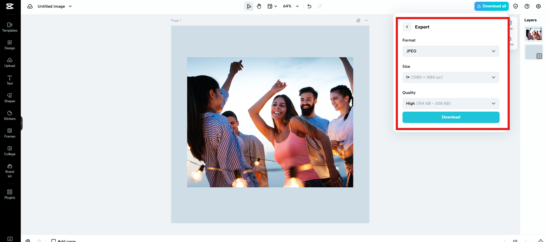Select the Text tool in sidebar
This screenshot has width=547, height=242.
10,80
